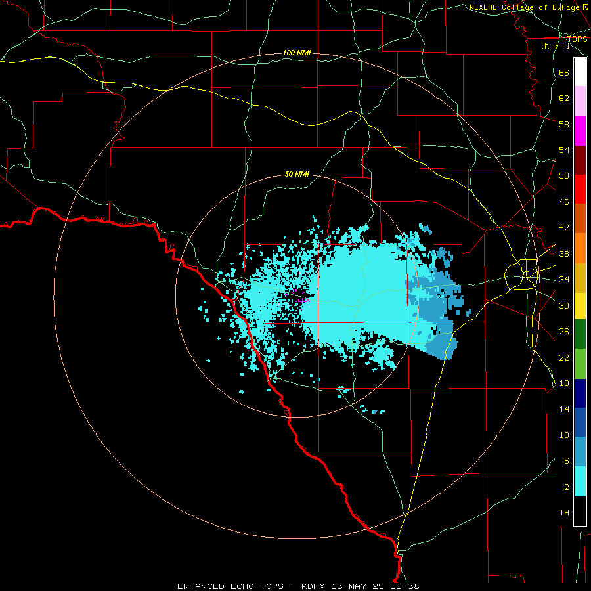Screen dimensions: 591x591
Task: Click the "18" legend value
Action: click(564, 383)
